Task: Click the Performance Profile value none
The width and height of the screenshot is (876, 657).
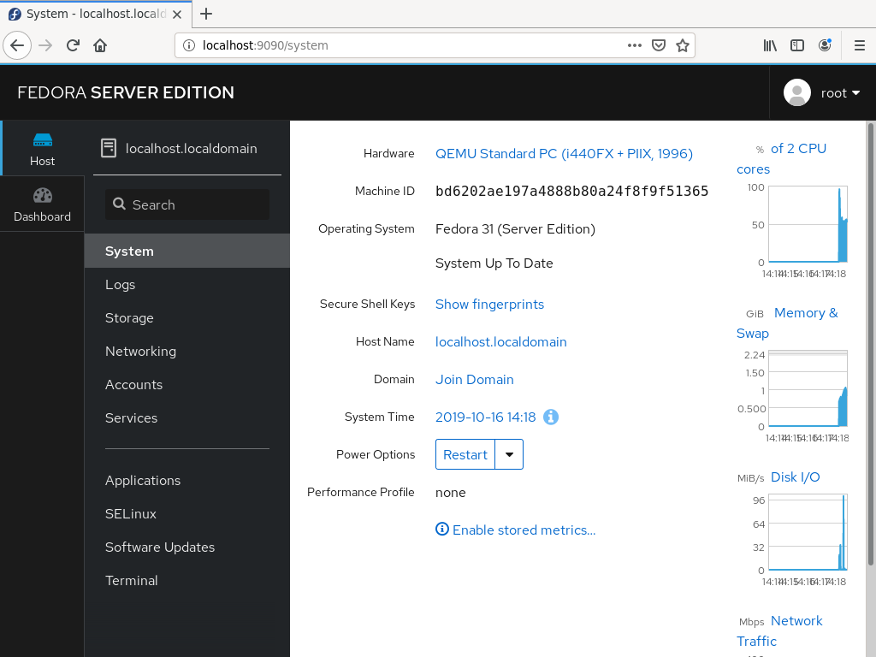Action: tap(450, 492)
